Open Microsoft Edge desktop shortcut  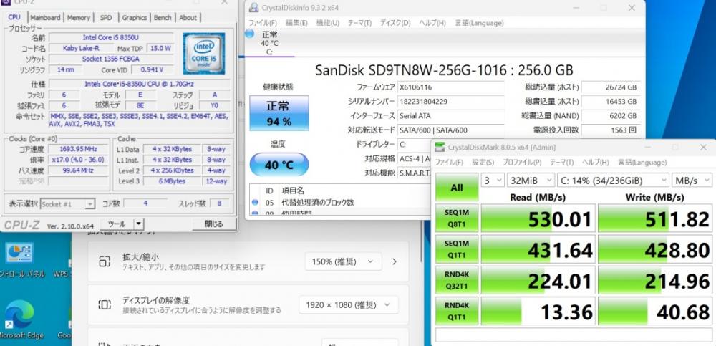tap(19, 318)
